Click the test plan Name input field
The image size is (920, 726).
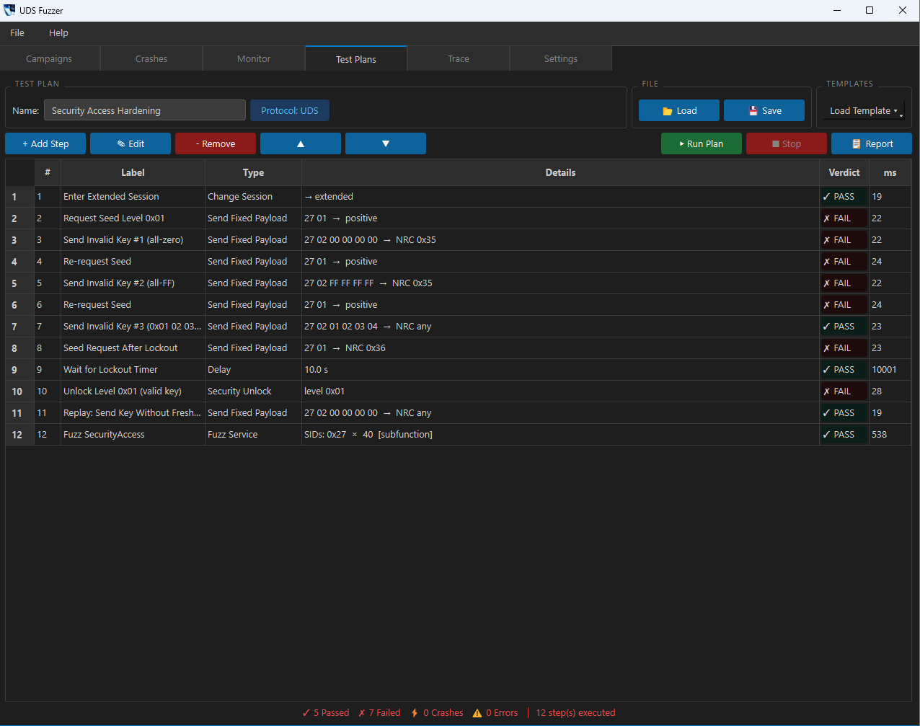tap(145, 110)
